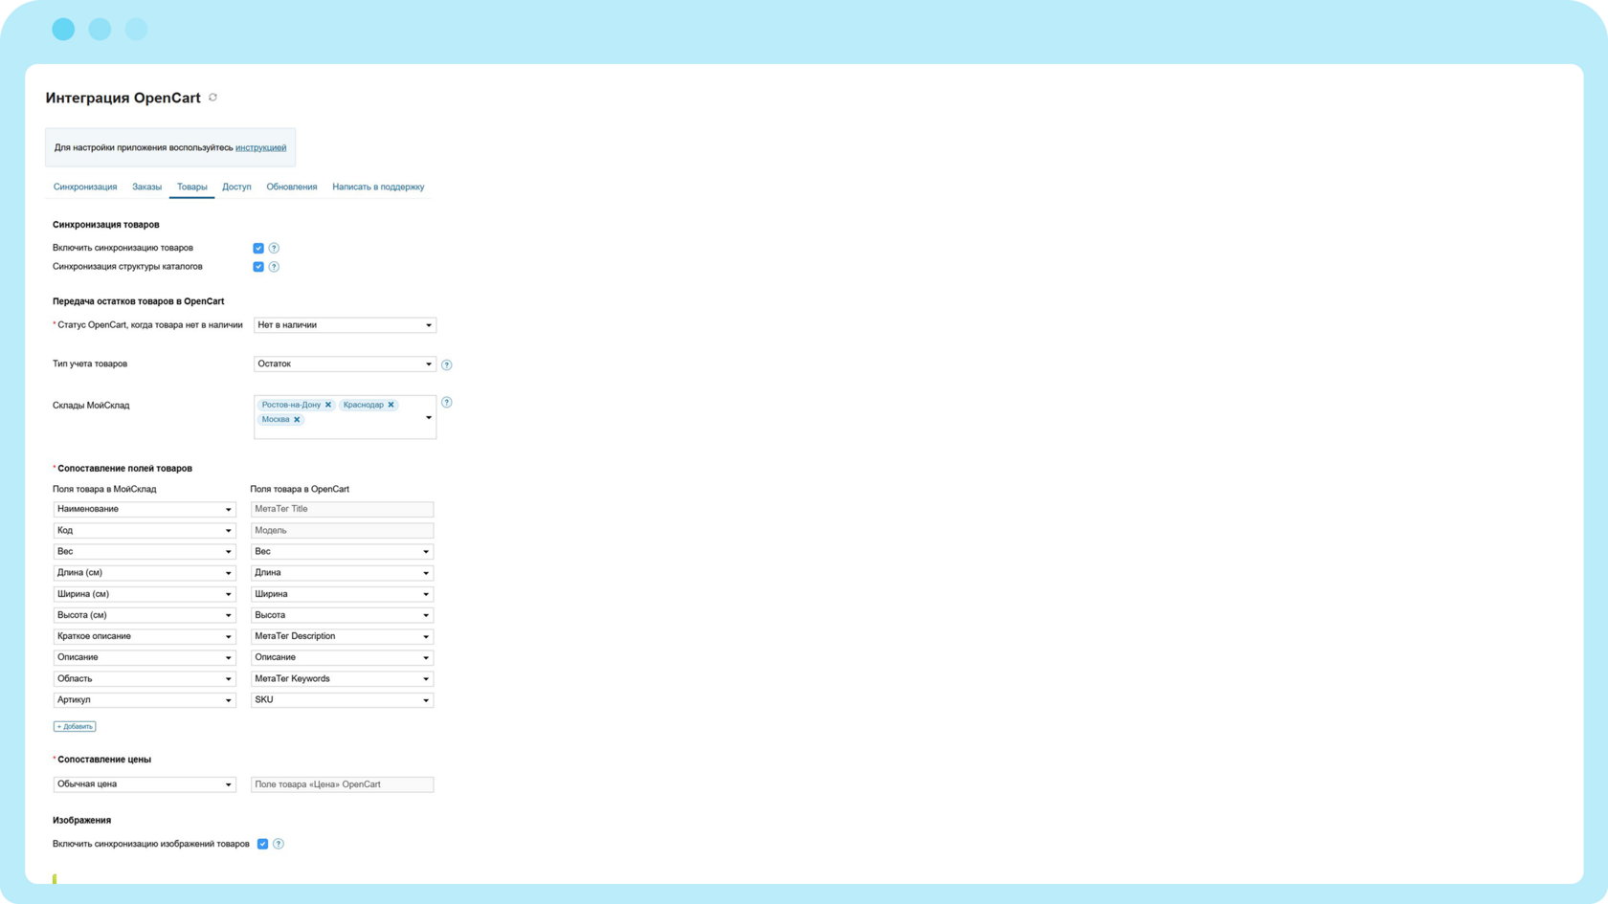Open the OpenCart Высота dropdown
Viewport: 1608px width, 904px height.
(x=342, y=615)
